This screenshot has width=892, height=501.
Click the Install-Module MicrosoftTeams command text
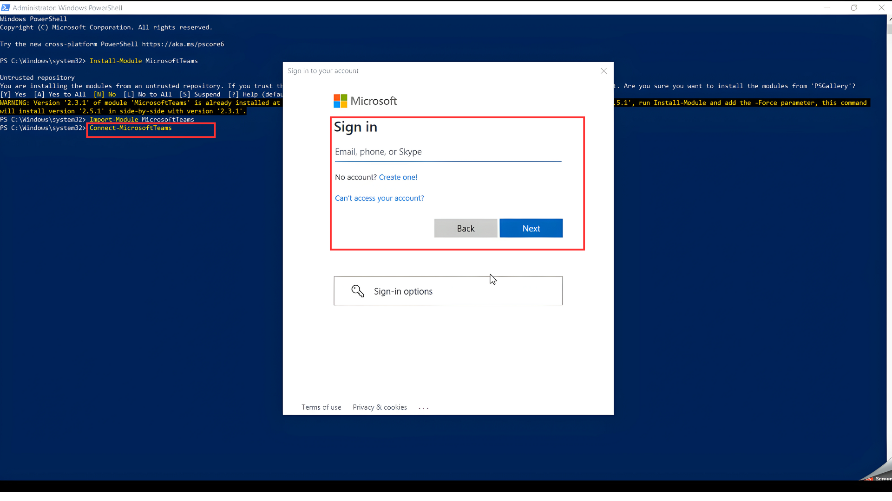pos(144,61)
